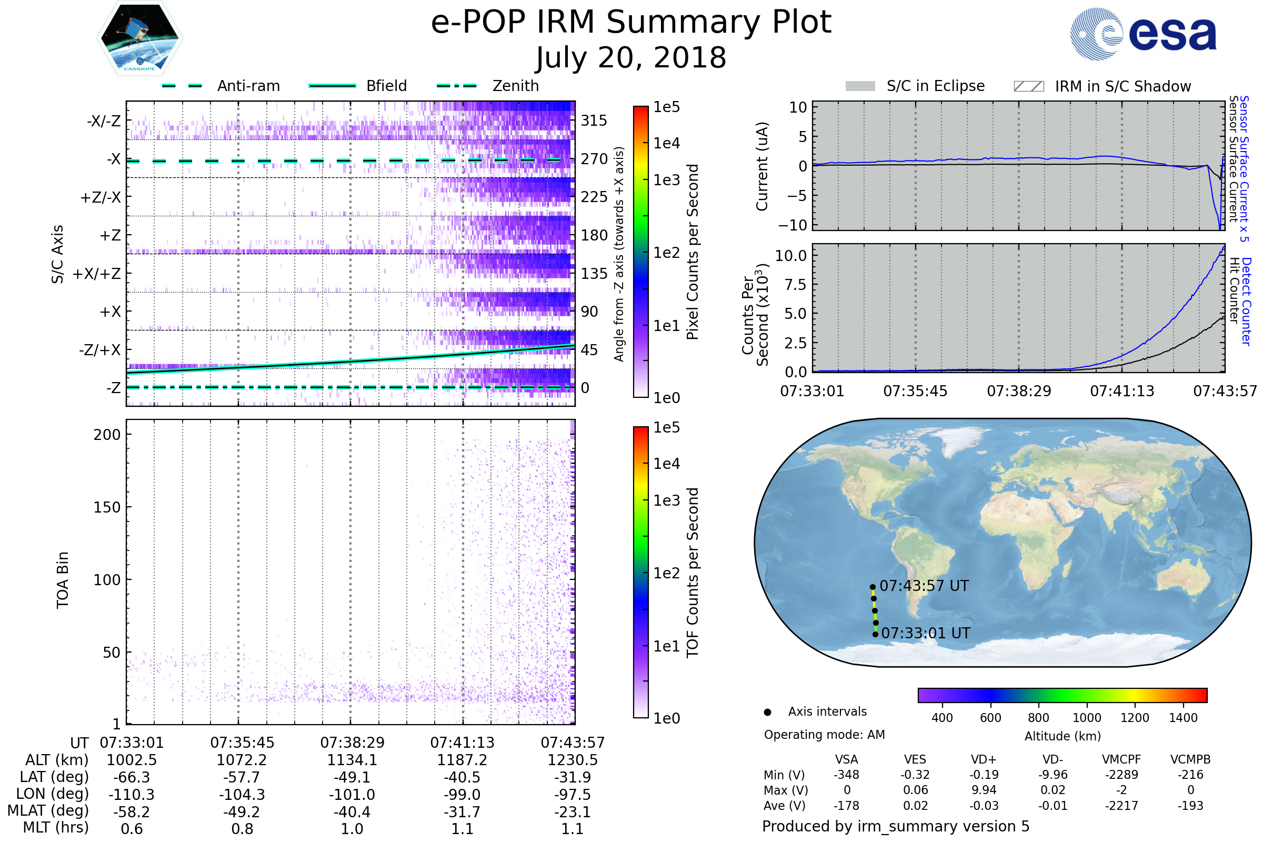Click the 07:33:01 UT map track label
Screen dimensions: 1263x842
point(926,633)
